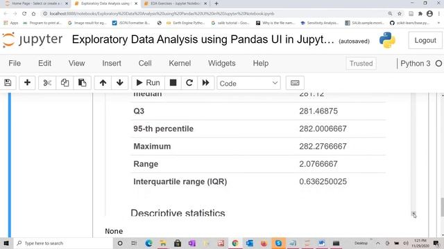The width and height of the screenshot is (444, 249).
Task: Run the selected cell
Action: 148,83
